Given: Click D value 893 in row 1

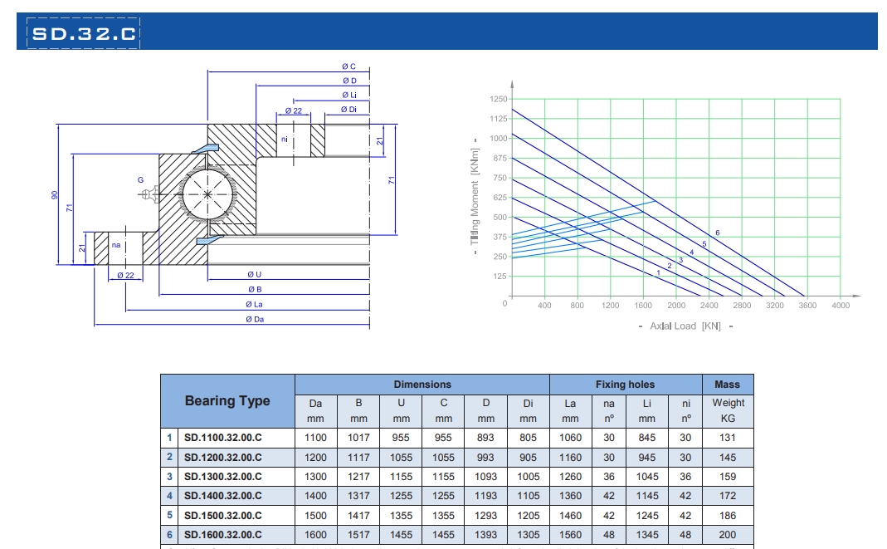Looking at the screenshot, I should (x=485, y=438).
